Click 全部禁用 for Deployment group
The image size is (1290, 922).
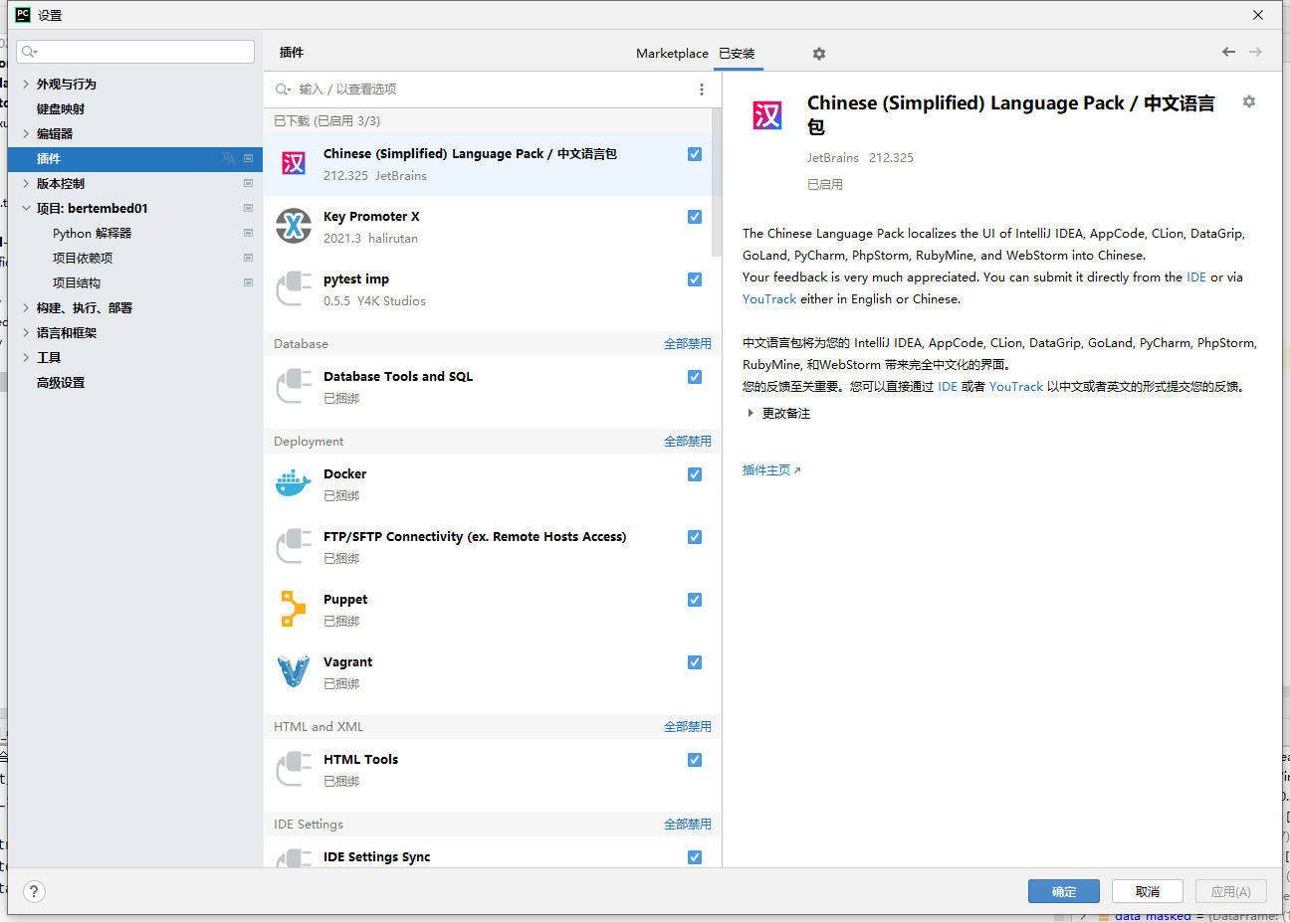pyautogui.click(x=688, y=442)
